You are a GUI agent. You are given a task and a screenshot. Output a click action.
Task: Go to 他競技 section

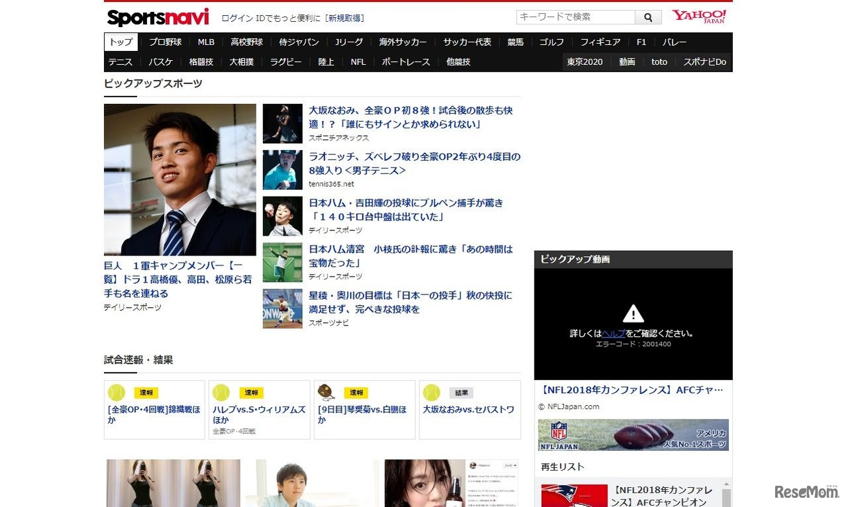click(458, 62)
